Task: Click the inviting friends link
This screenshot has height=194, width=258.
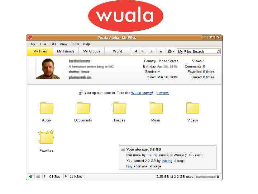Action: coord(152,155)
